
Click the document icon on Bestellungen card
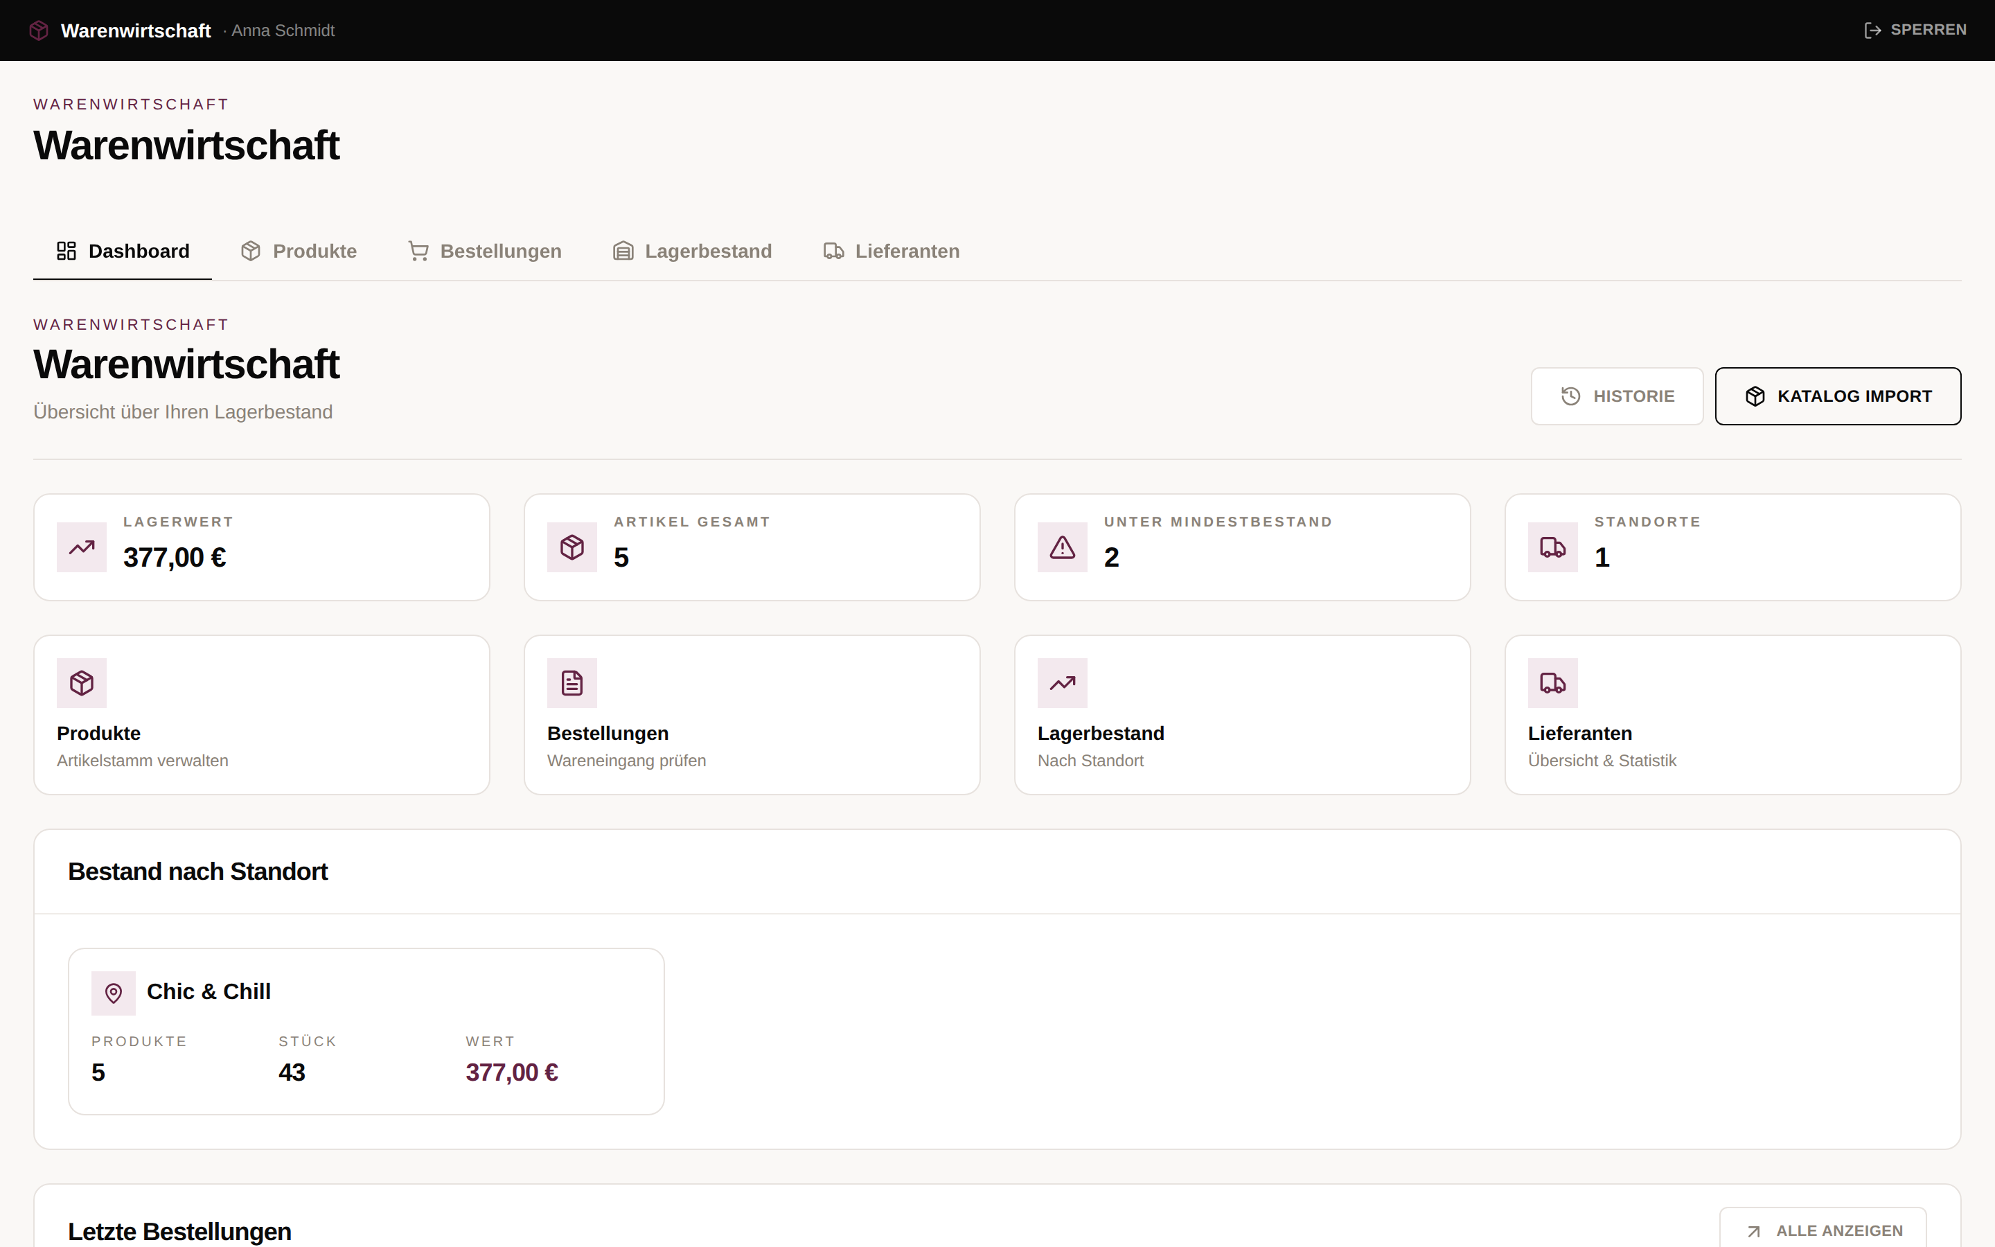click(x=572, y=683)
